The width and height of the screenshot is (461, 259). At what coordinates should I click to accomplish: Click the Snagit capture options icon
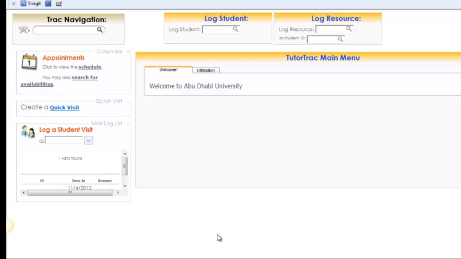[59, 3]
